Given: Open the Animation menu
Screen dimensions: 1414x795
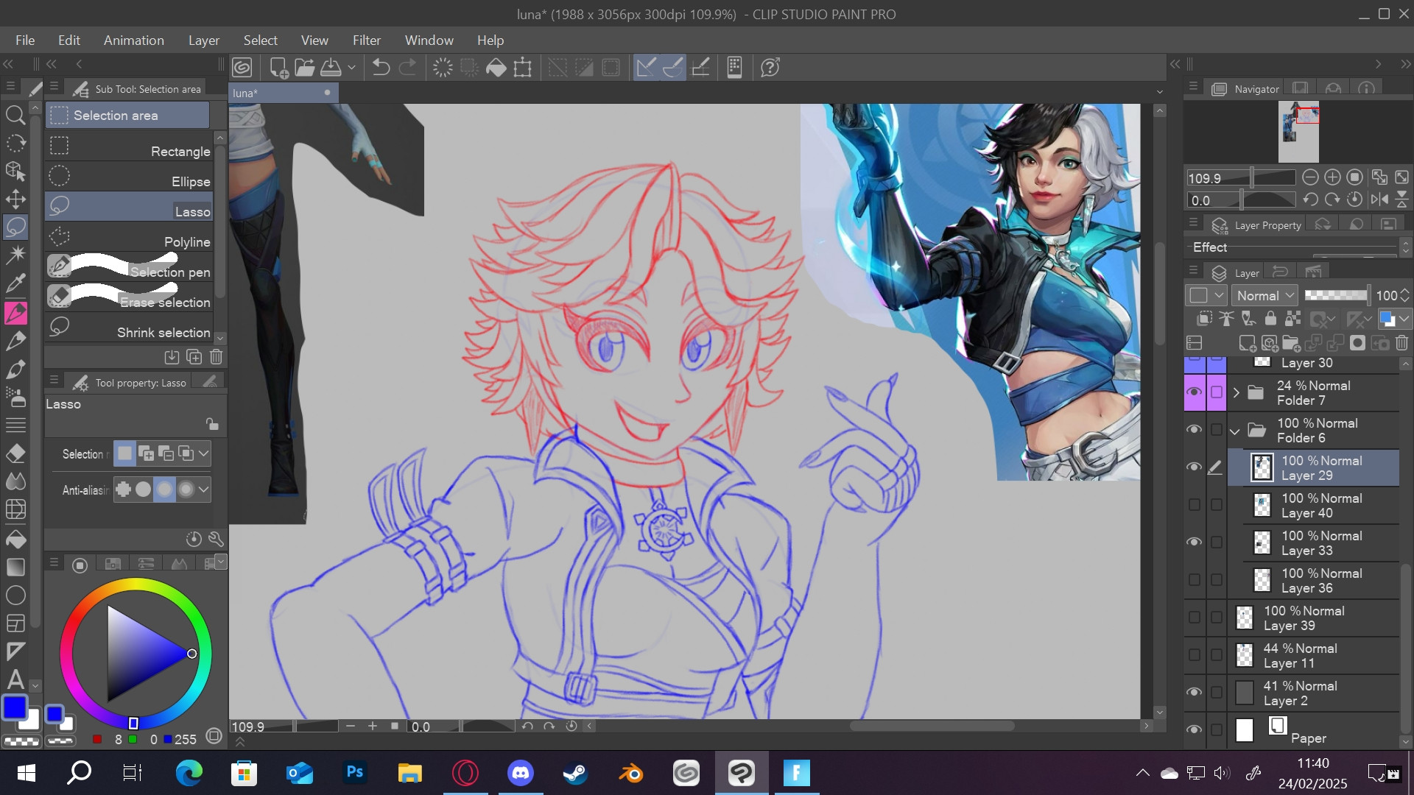Looking at the screenshot, I should (134, 40).
